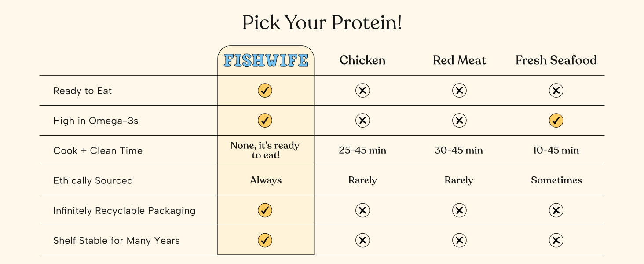Click Fishwife's Ready to Eat checkmark
644x264 pixels.
pos(265,91)
